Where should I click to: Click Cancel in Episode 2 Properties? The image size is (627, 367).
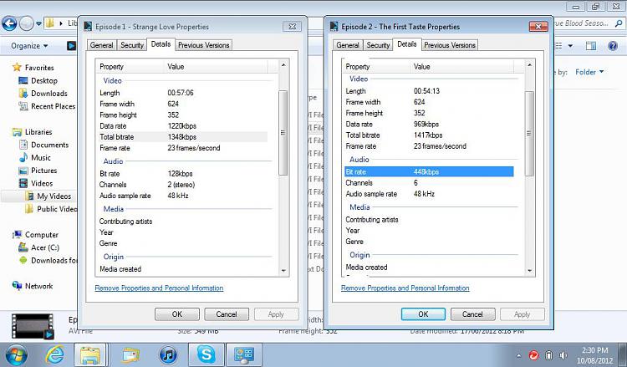coord(472,314)
